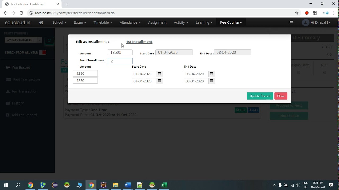Open the first Chrome taskbar icon
This screenshot has width=339, height=190.
30,185
